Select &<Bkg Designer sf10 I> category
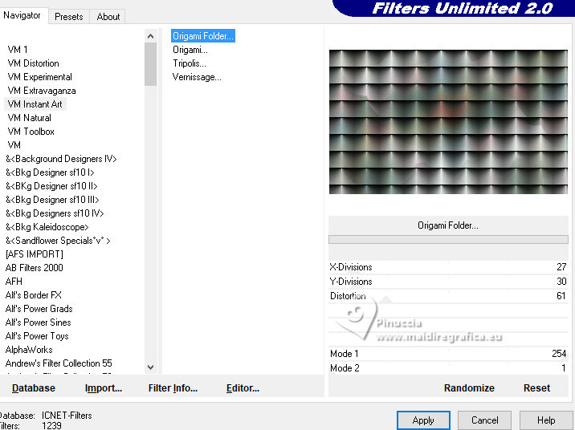Viewport: 575px width, 430px height. coord(50,172)
